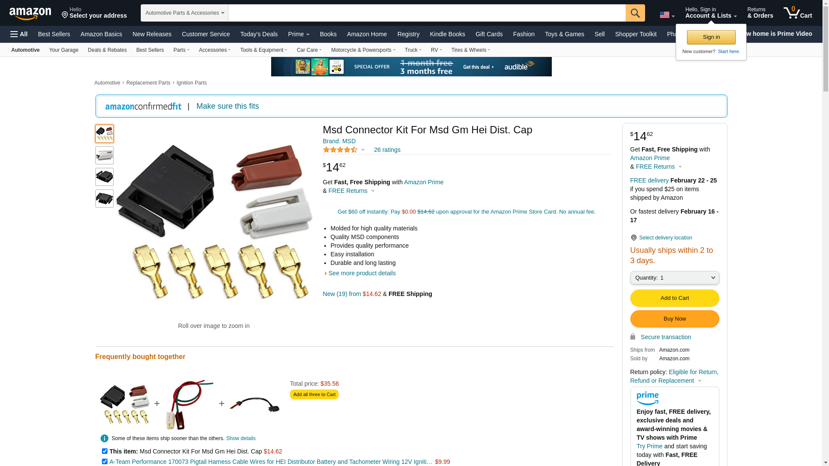Screen dimensions: 829x466
Task: Open the shopping cart icon
Action: click(797, 13)
